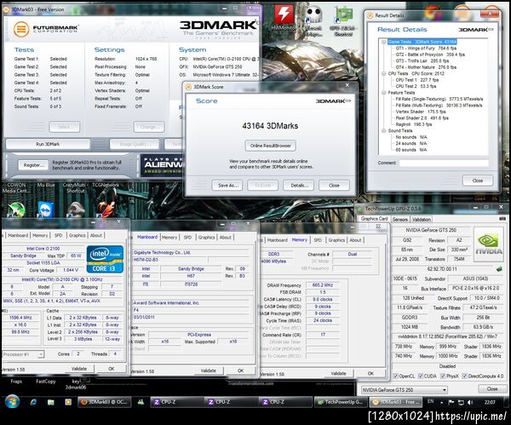Open the media player taskbar icon
This screenshot has width=511, height=425.
pos(68,402)
